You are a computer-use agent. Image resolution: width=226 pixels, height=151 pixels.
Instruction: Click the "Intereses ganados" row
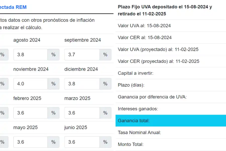tap(171, 109)
